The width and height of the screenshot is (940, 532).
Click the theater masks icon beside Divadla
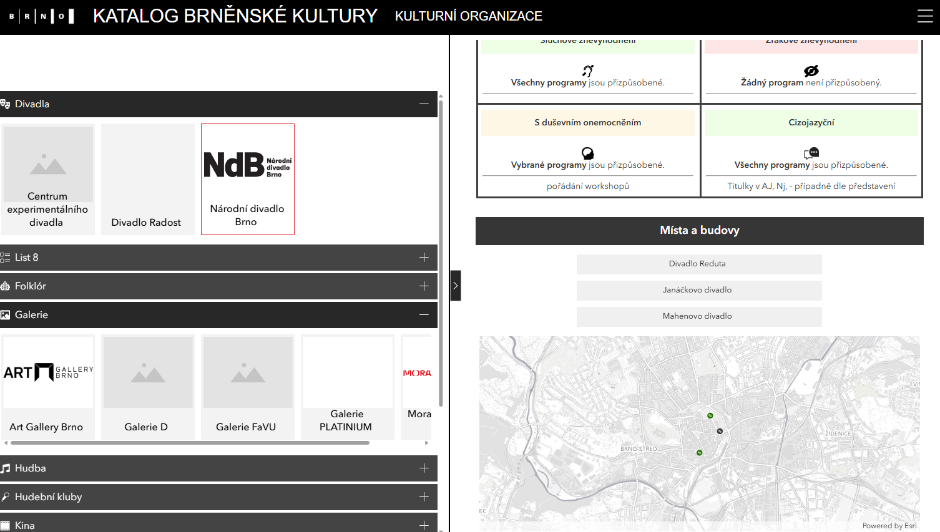pos(7,104)
